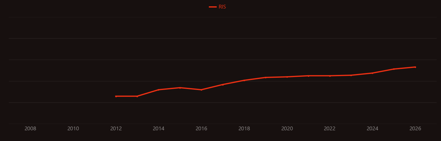
Task: Select the 2026 data point on RIS line
Action: (x=415, y=67)
